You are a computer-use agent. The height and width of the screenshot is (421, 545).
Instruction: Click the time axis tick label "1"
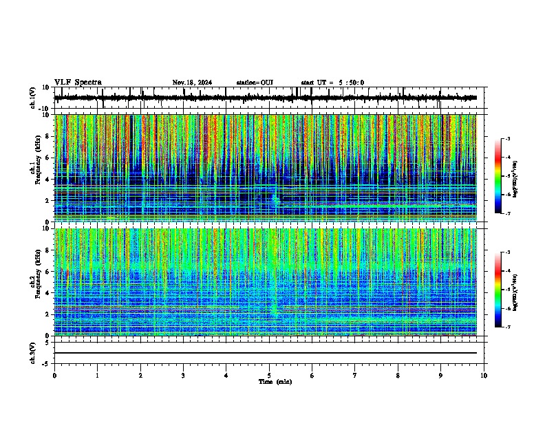click(97, 376)
